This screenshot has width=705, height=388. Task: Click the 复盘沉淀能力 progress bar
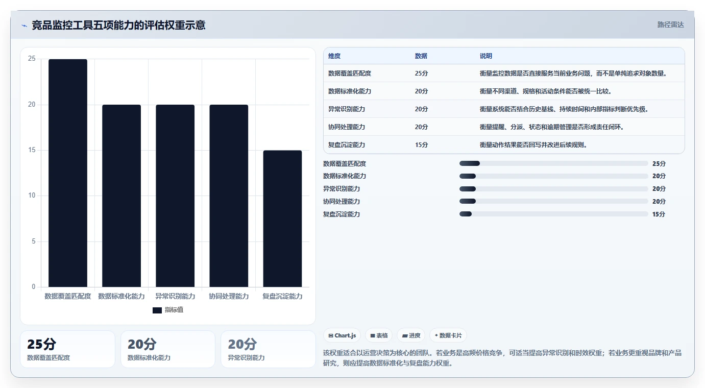click(553, 214)
